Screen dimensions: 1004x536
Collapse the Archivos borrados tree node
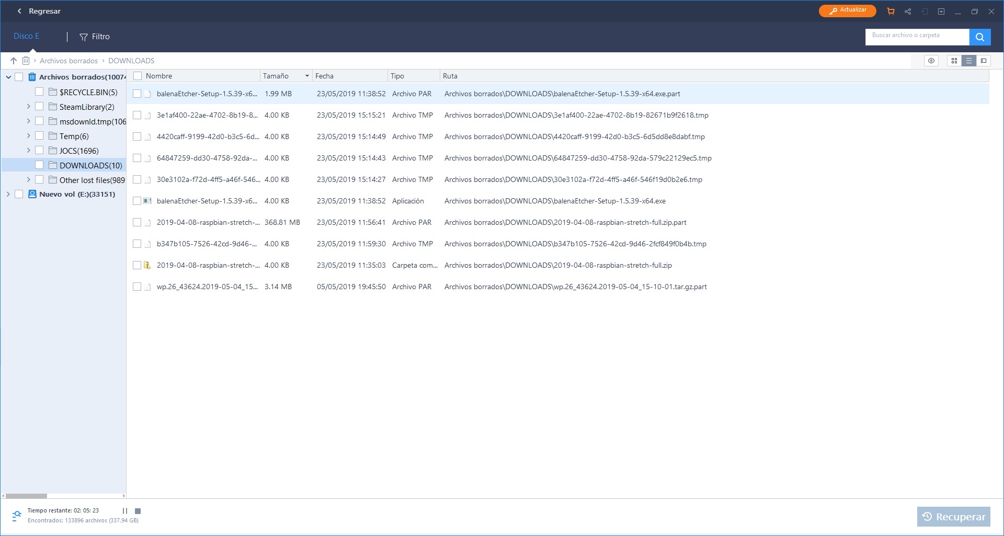(x=8, y=77)
